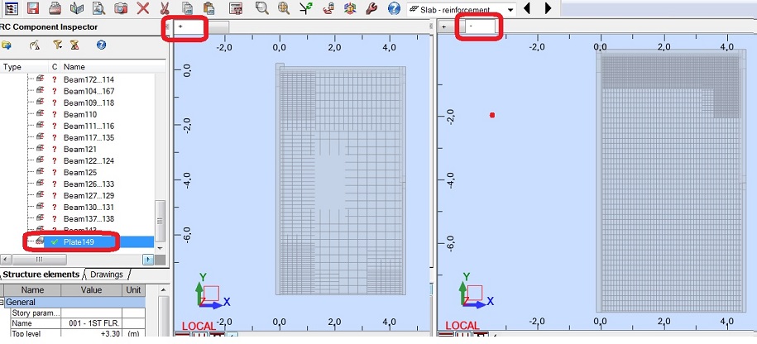Click the next layout right arrow
The image size is (757, 344).
pos(548,8)
